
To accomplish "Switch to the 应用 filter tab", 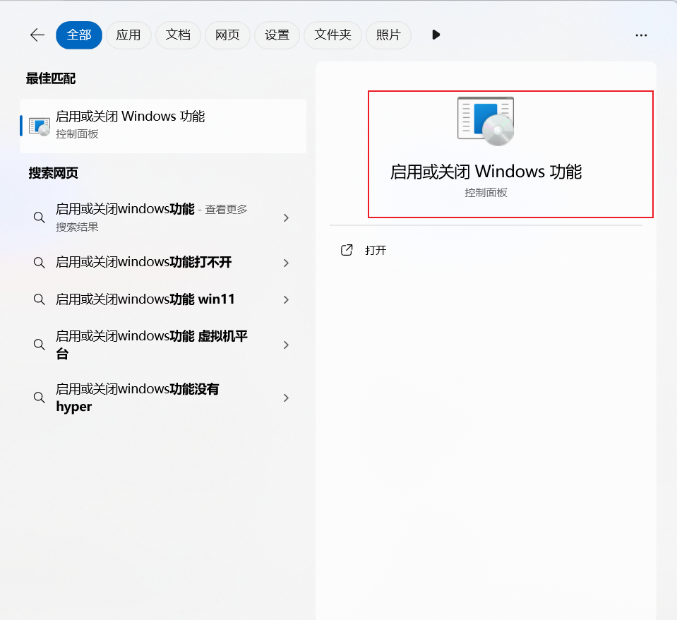I will coord(128,35).
